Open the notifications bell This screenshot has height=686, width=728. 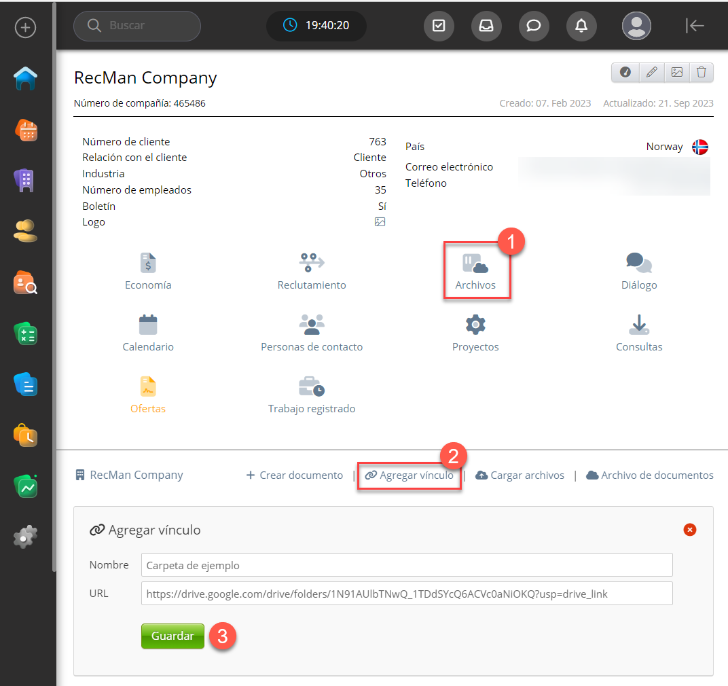tap(581, 26)
